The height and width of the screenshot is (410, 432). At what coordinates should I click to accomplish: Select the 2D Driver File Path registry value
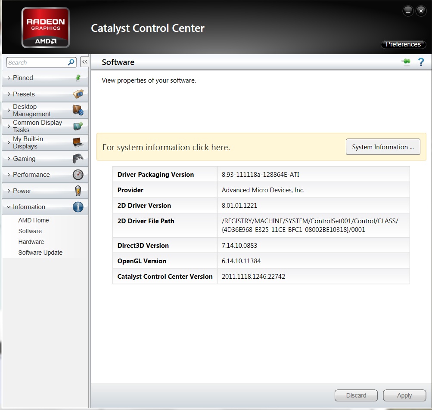tap(310, 225)
